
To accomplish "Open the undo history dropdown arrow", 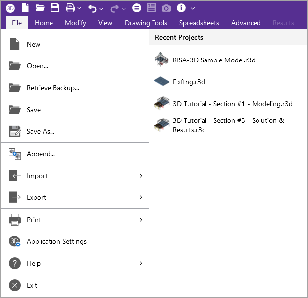I will 102,8.
